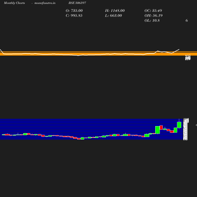Click the end of the white indicator line
Viewport: 197px width, 197px height.
click(179, 50)
